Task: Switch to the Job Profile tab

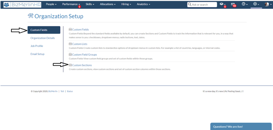Action: [x=37, y=46]
